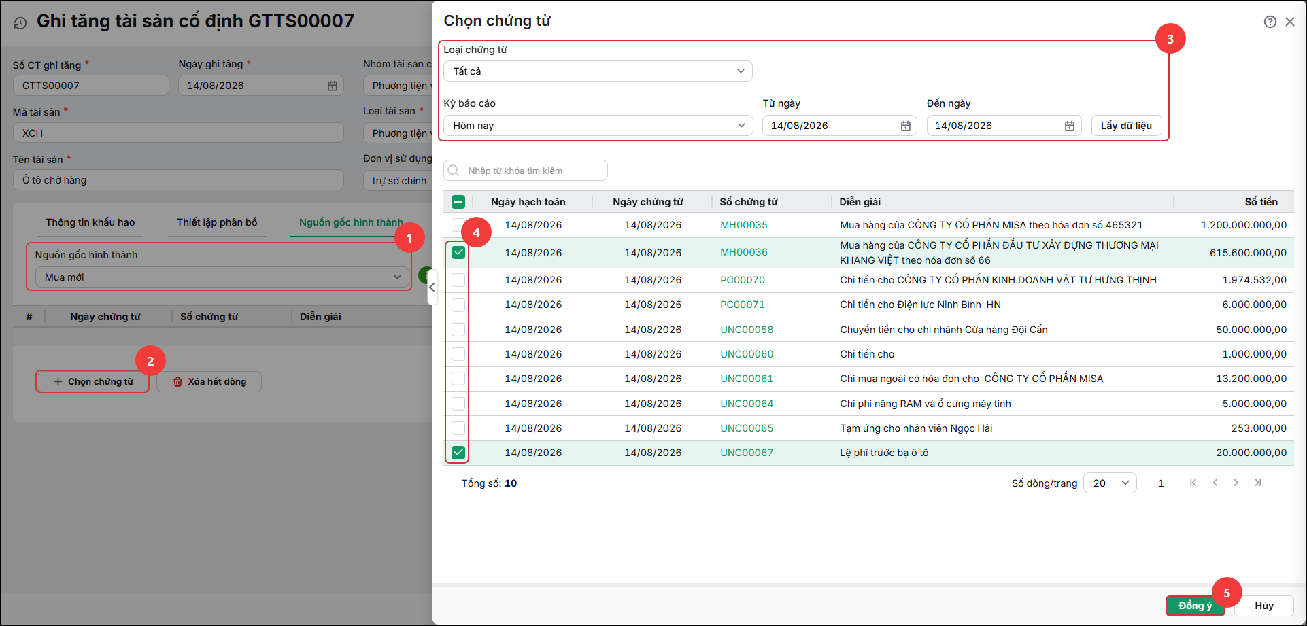Tick the checkbox for voucher UNC00061

point(458,379)
